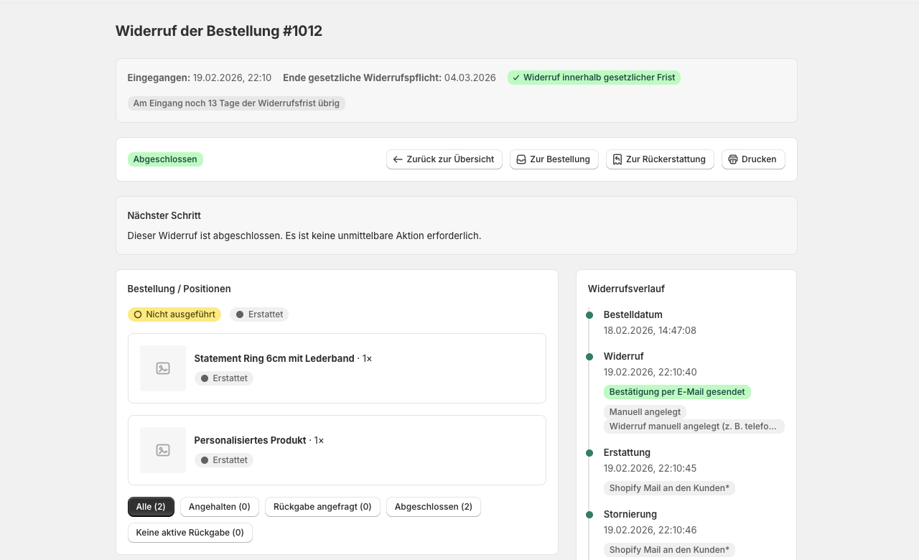Click the Statement Ring image placeholder icon
919x560 pixels.
tap(163, 368)
